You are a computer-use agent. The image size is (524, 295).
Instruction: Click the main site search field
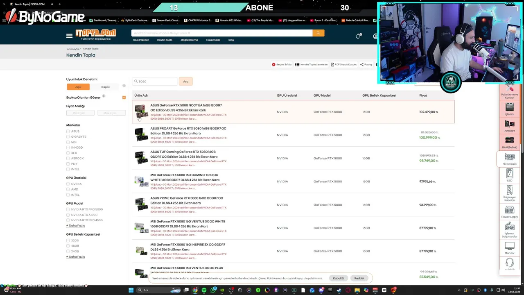222,33
